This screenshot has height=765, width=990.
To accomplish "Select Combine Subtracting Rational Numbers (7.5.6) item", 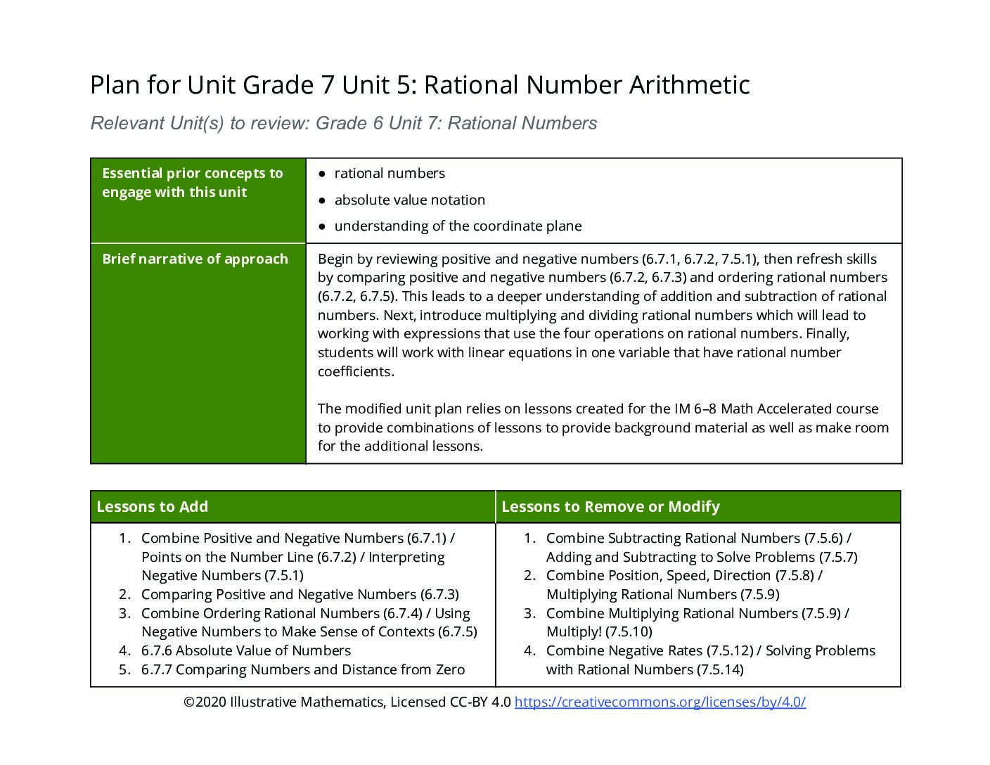I will 702,548.
